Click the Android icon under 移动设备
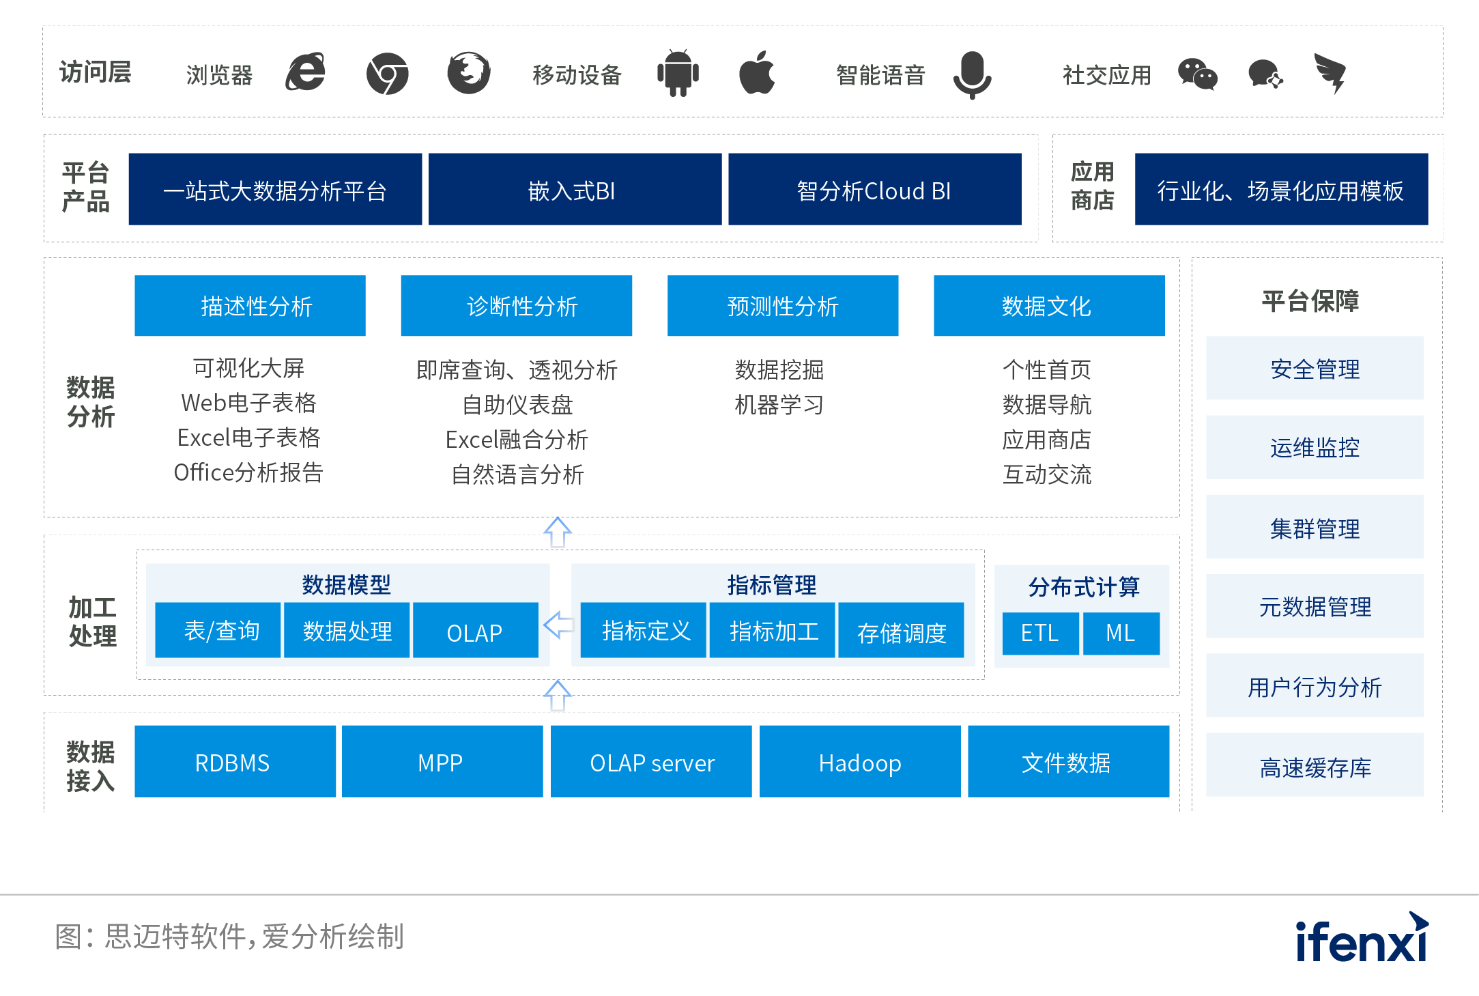Screen dimensions: 1479x996 point(678,73)
